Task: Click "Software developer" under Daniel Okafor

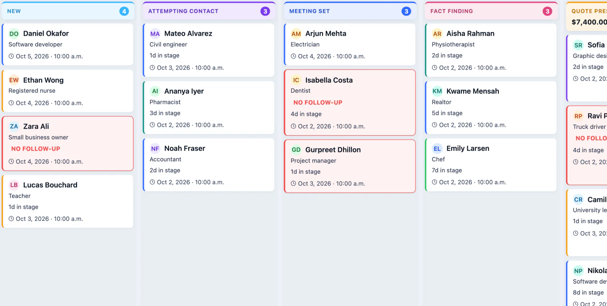Action: [x=35, y=44]
